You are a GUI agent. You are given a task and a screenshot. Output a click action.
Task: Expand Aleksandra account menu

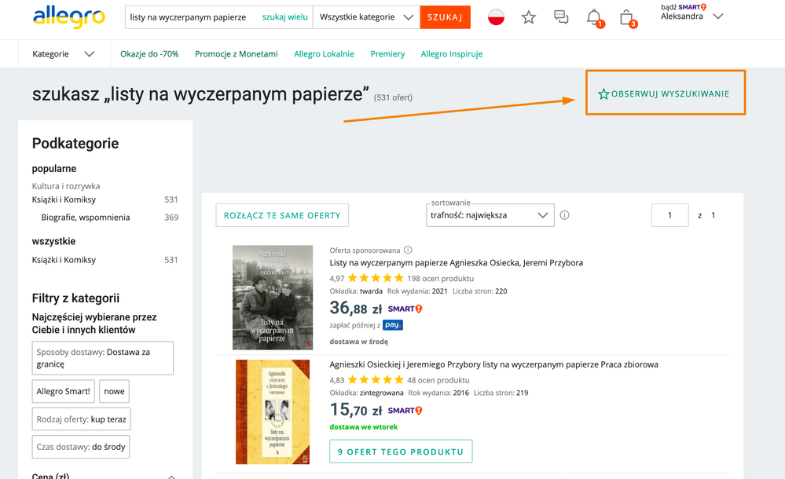point(718,16)
